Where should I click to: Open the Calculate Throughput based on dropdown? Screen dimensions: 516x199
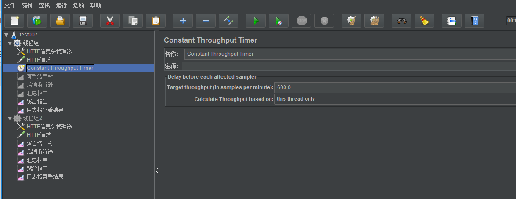(x=395, y=99)
